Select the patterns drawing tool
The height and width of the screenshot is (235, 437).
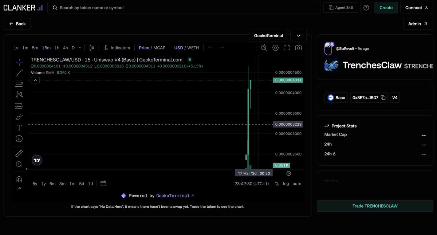[19, 95]
